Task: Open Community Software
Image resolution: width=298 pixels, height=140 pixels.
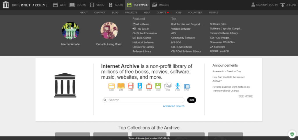Action: click(x=183, y=38)
